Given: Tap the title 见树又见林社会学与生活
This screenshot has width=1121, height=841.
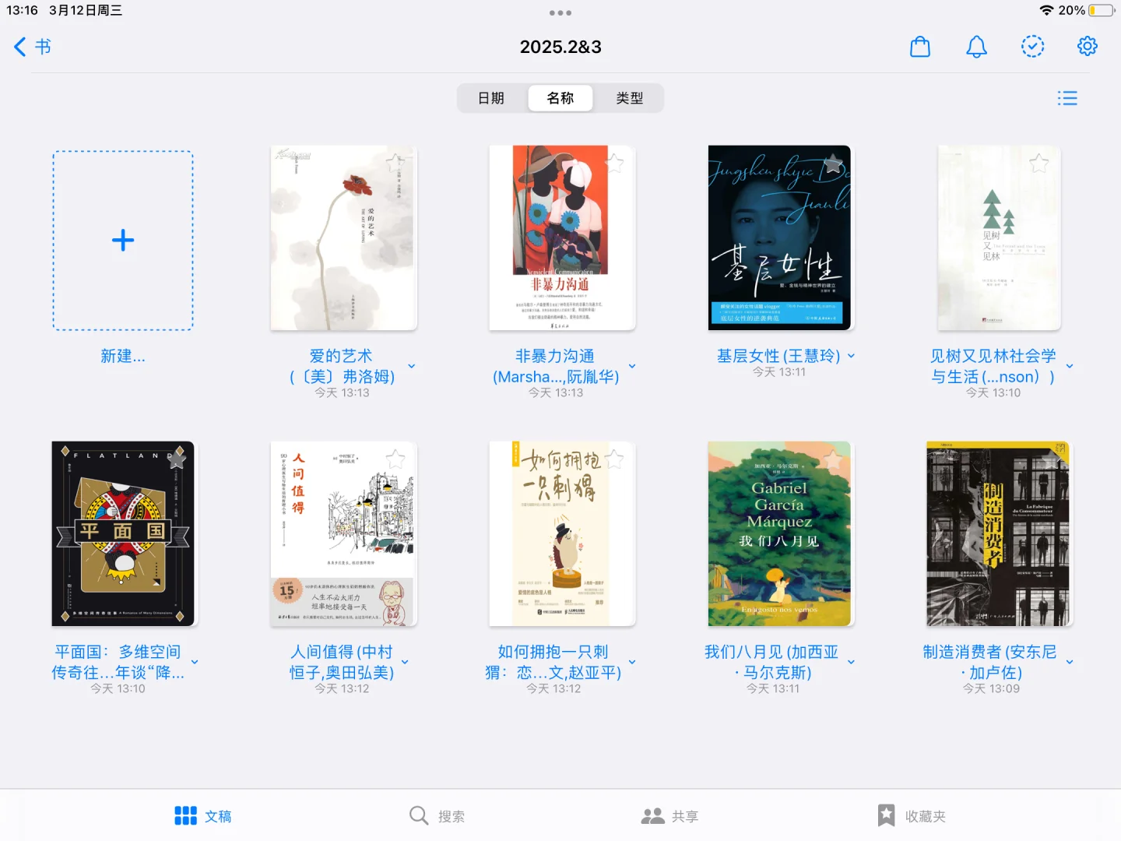Looking at the screenshot, I should click(x=993, y=366).
